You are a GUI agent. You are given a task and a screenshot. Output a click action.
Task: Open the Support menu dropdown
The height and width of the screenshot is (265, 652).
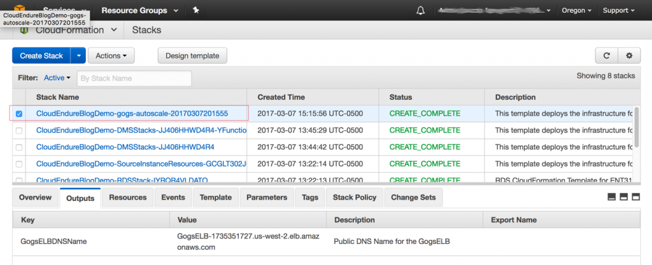(x=619, y=10)
